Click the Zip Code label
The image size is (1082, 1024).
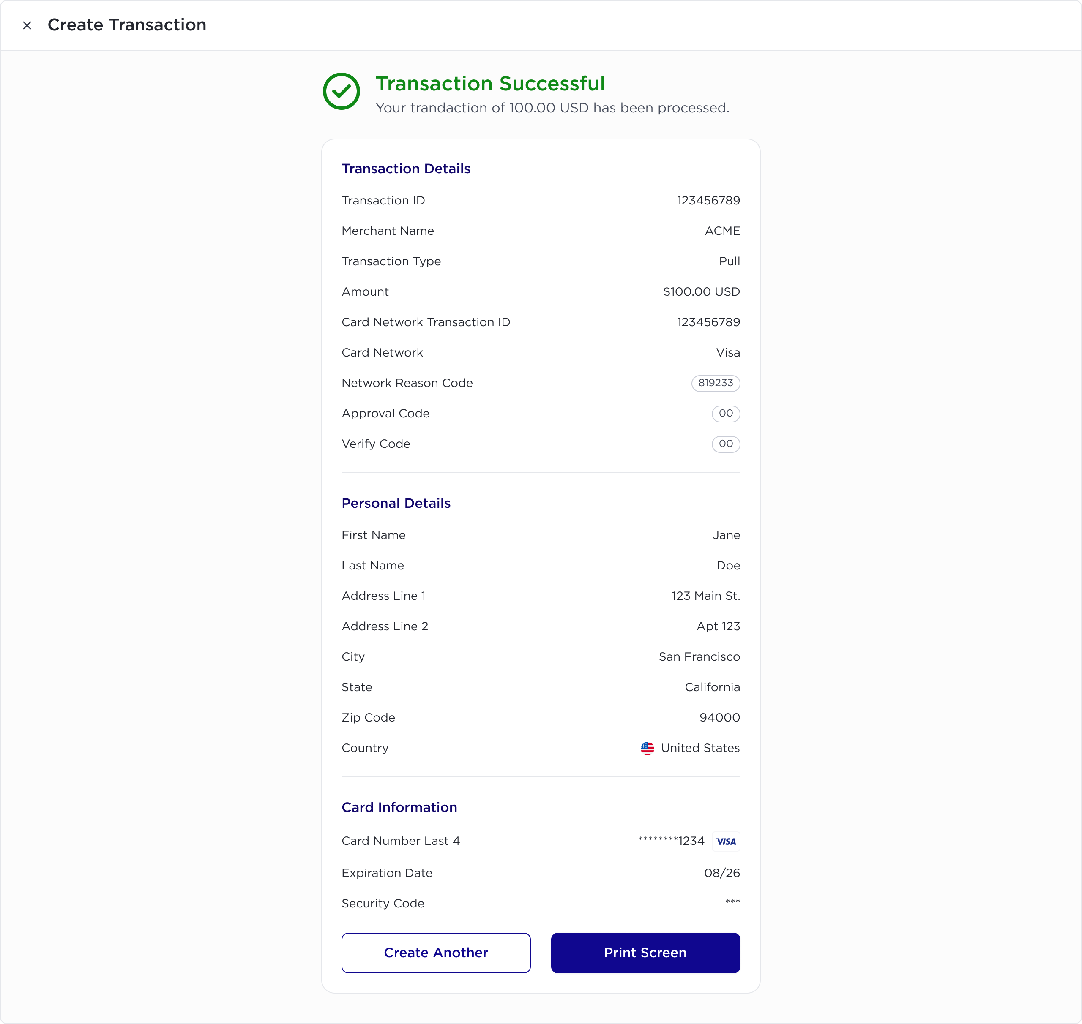pyautogui.click(x=368, y=718)
